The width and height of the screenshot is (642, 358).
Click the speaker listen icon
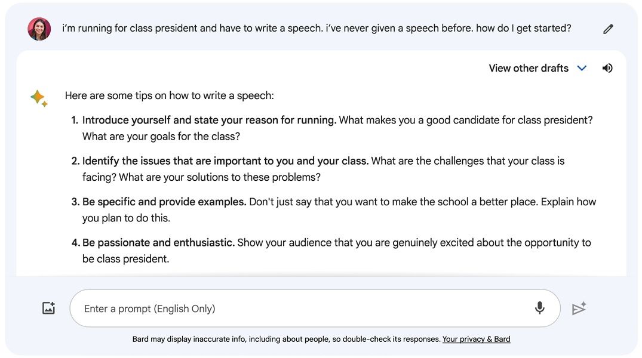[x=607, y=69]
